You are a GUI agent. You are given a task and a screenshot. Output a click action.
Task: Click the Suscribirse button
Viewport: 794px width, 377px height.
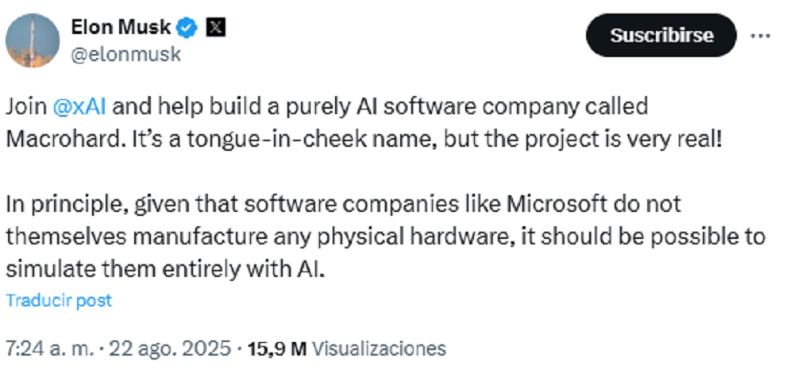pos(661,36)
